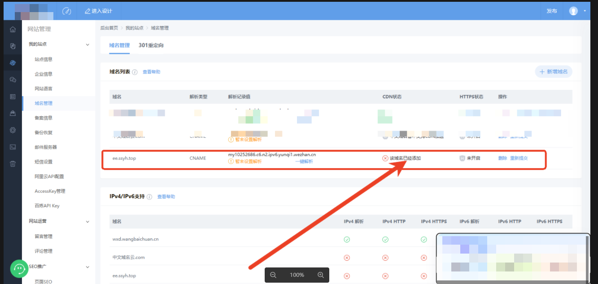The height and width of the screenshot is (284, 598).
Task: Click 查看帮助 next to 域名列表
Action: tap(151, 72)
